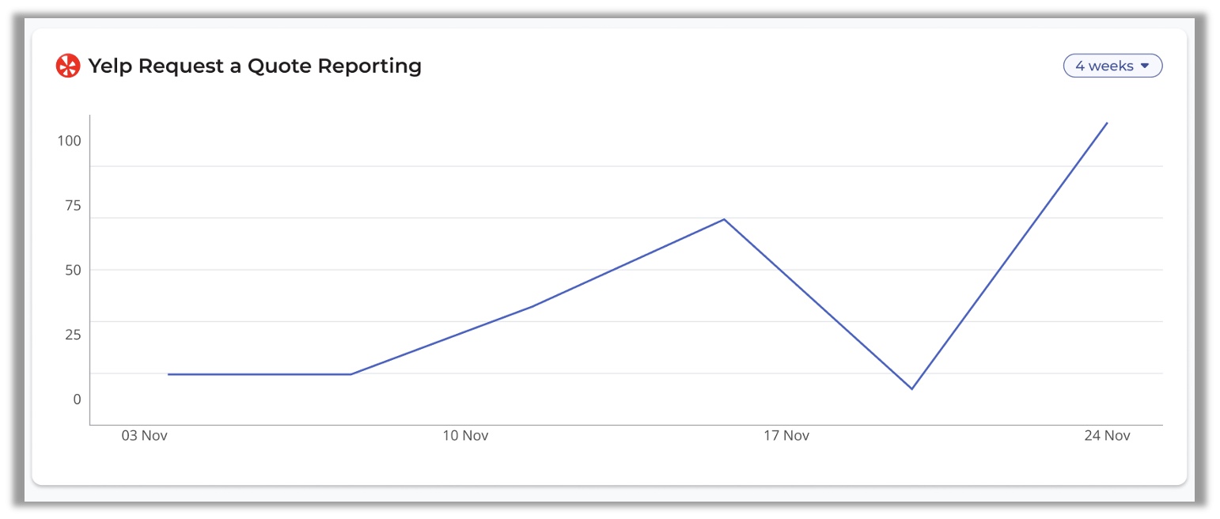The width and height of the screenshot is (1220, 519).
Task: Click the 25 y-axis label
Action: coord(73,334)
